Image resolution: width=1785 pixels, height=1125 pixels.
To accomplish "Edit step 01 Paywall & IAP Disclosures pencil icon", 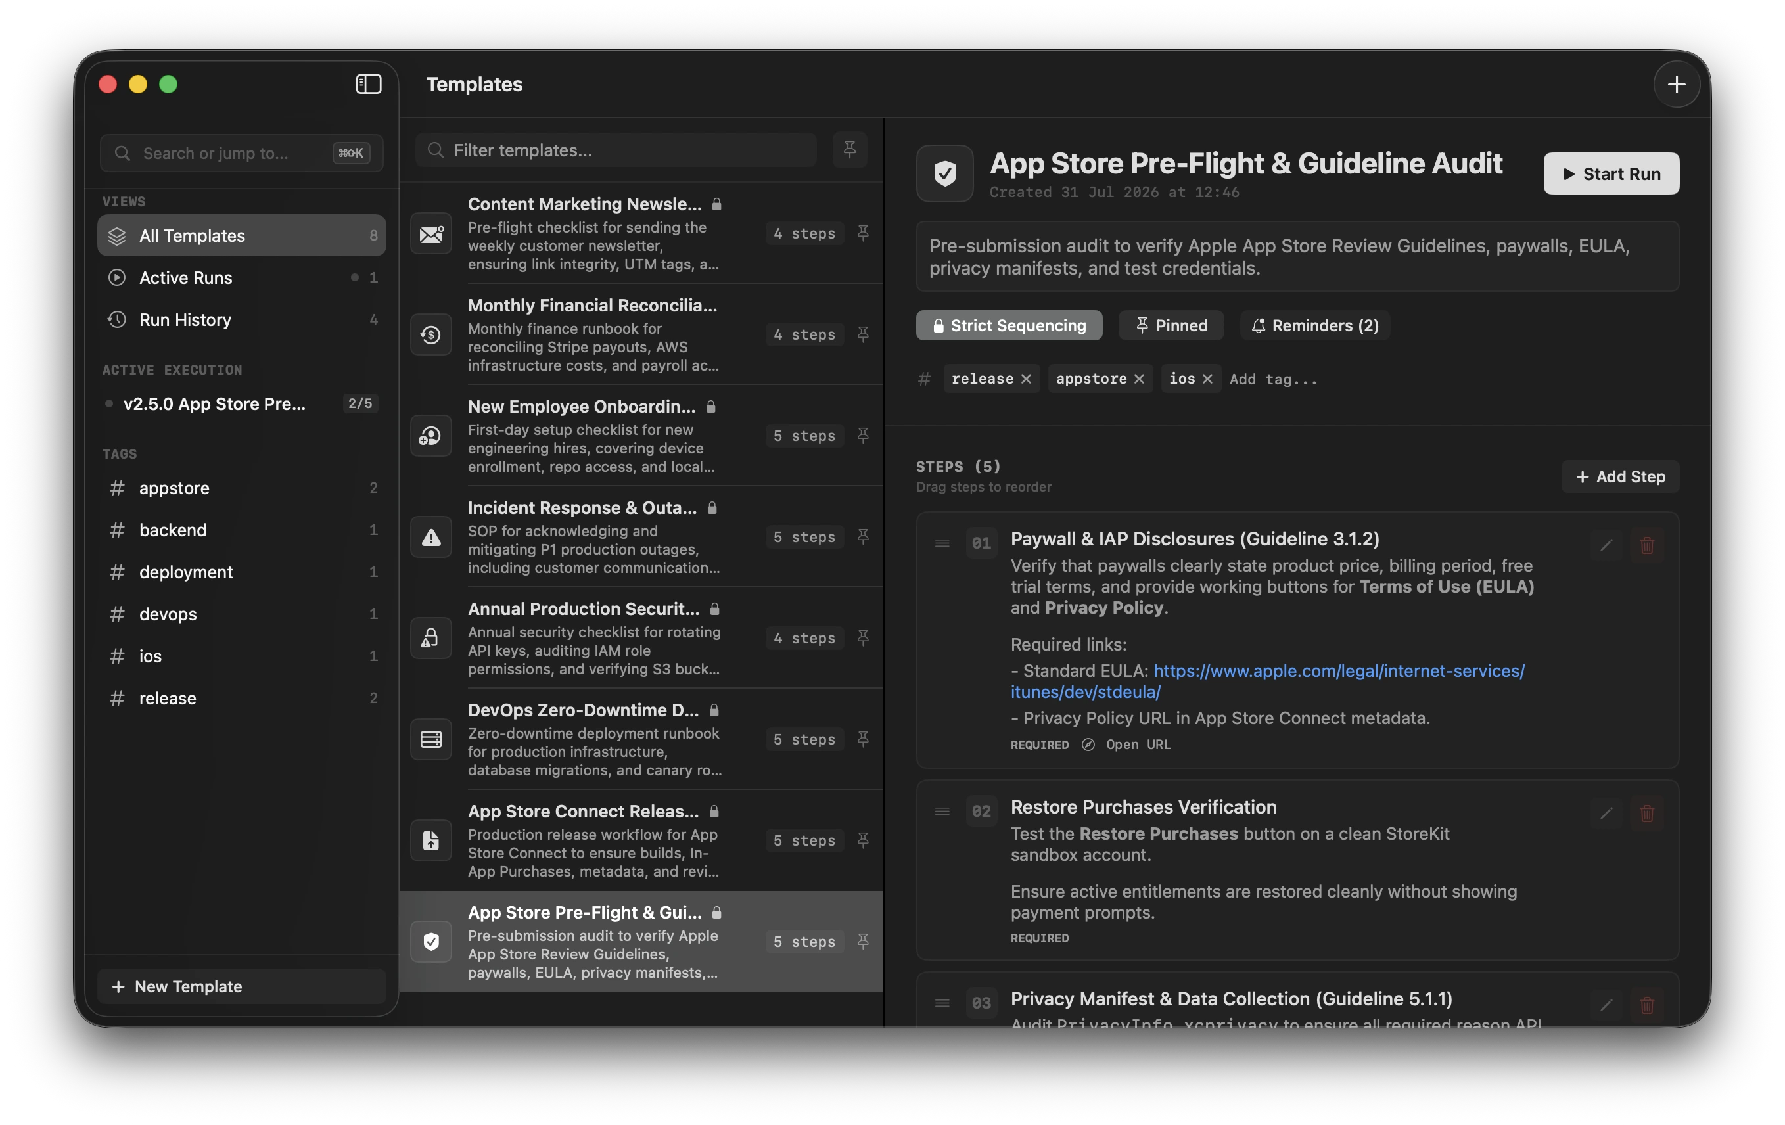I will point(1606,546).
